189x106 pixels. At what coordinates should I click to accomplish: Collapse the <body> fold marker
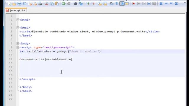click(x=18, y=44)
